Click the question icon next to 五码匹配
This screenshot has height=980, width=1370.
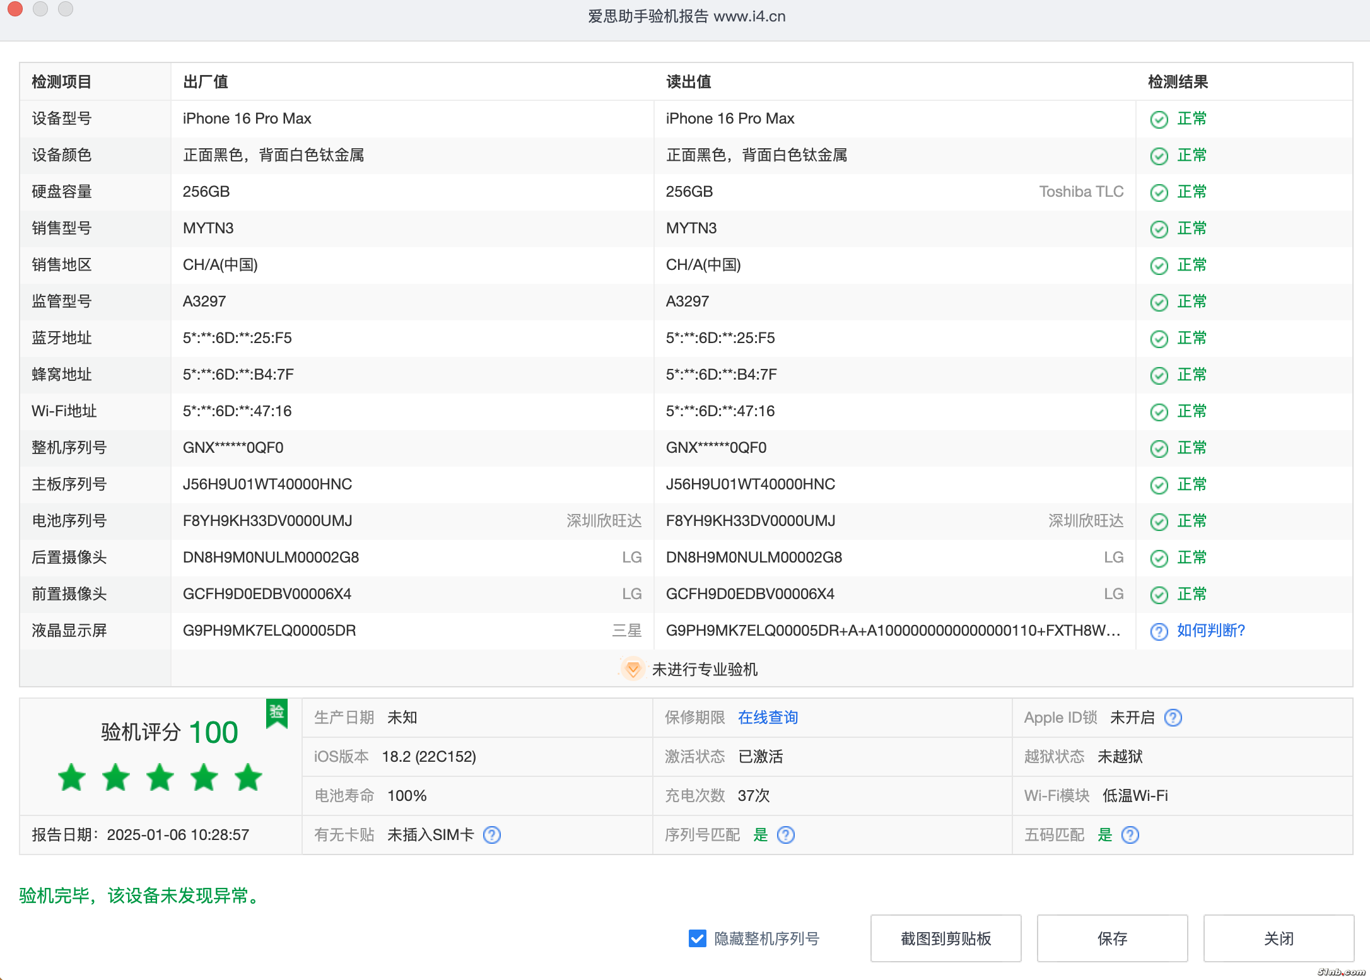point(1130,835)
